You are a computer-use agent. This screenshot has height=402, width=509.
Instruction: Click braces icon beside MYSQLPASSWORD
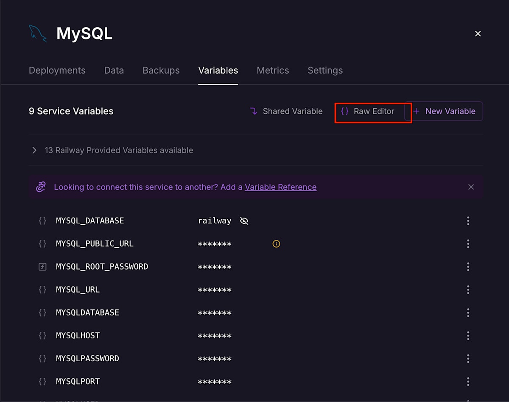point(42,358)
